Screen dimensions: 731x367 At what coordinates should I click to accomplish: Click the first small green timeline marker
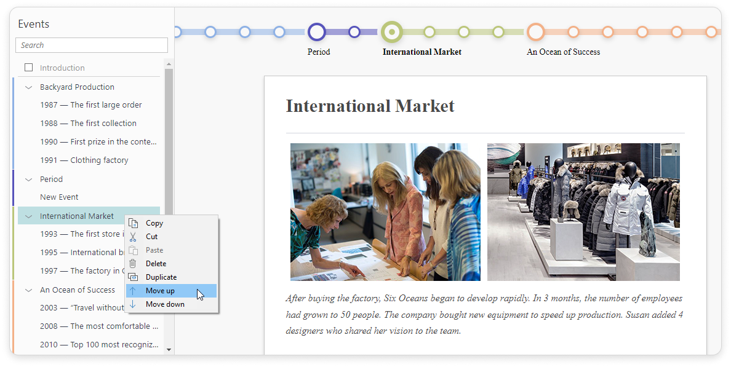pos(429,32)
